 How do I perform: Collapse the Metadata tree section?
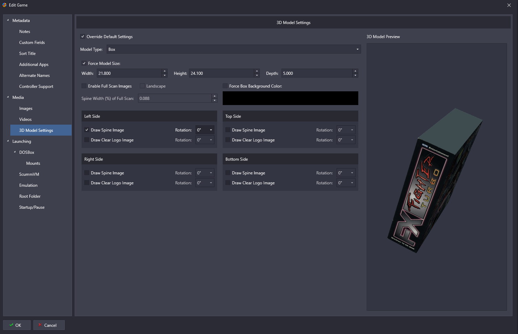8,20
